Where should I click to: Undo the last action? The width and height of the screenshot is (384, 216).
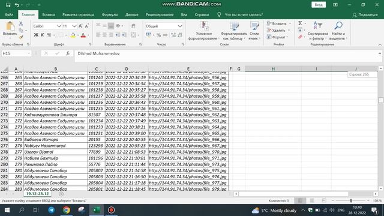click(17, 5)
